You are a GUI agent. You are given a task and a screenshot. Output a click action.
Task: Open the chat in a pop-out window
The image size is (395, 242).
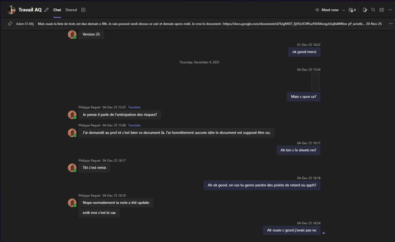point(381,10)
